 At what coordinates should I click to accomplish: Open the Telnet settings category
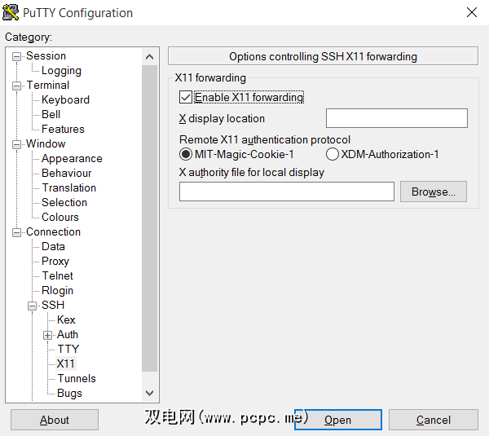(57, 275)
